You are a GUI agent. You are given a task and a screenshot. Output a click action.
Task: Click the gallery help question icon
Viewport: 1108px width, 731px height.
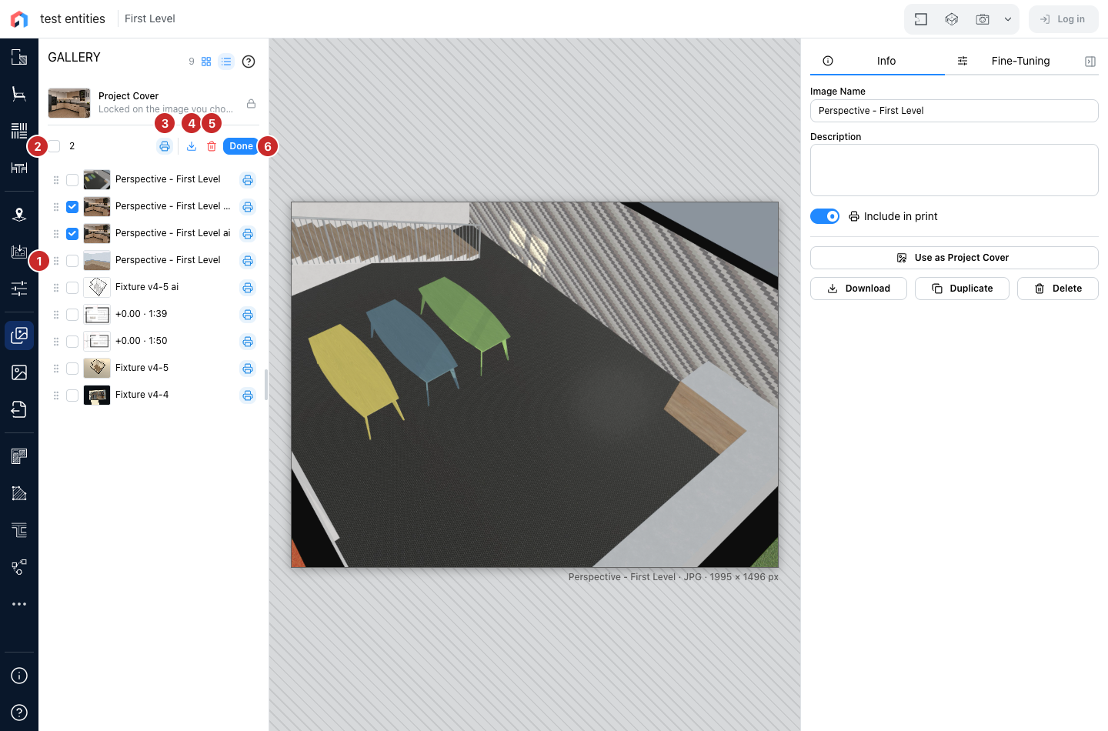[249, 62]
